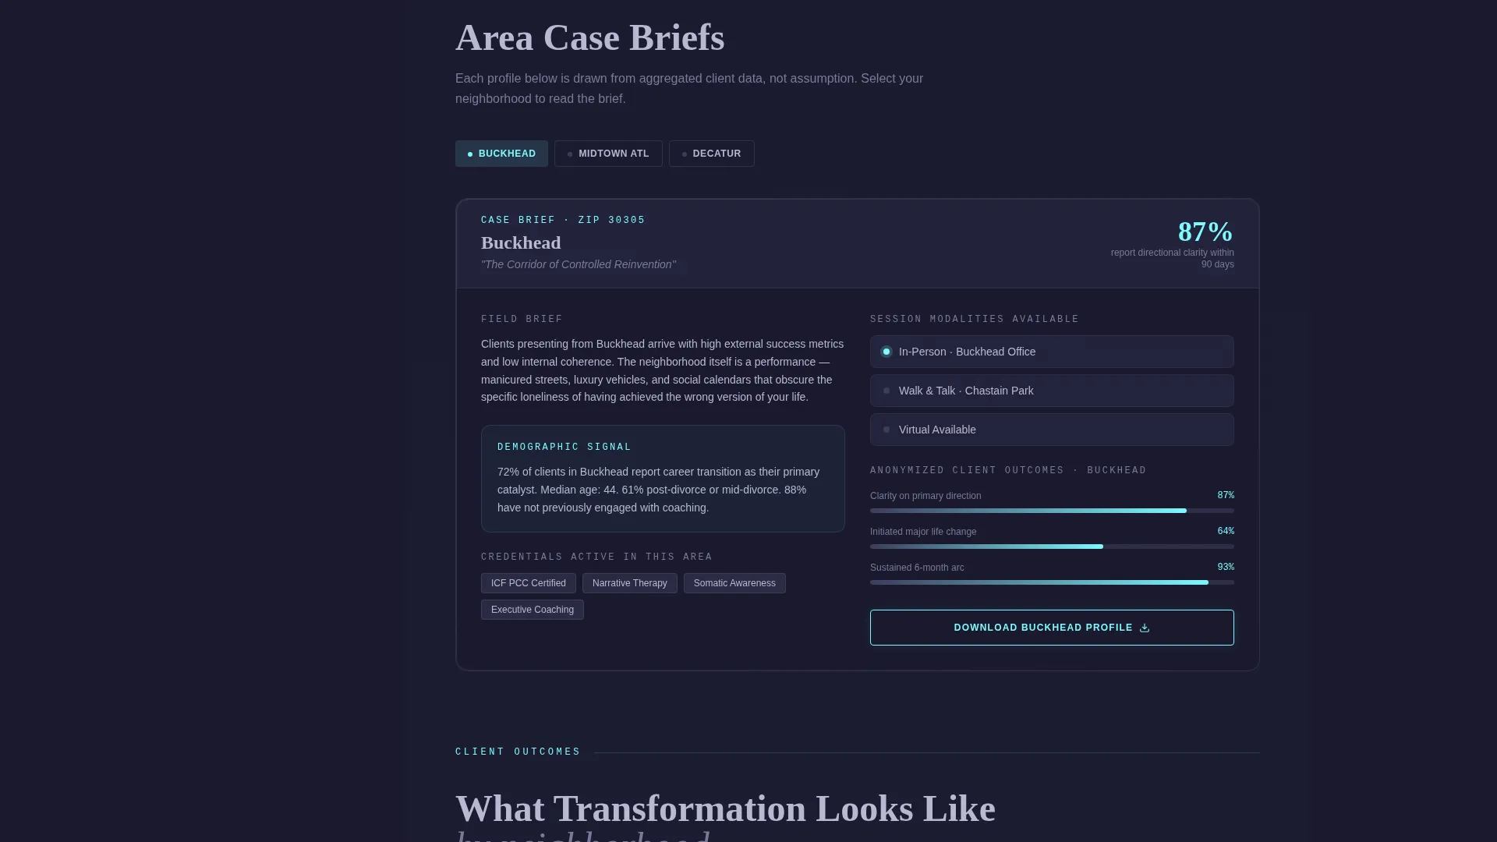Click the Initiated major life change bar
The height and width of the screenshot is (842, 1497).
(1052, 547)
